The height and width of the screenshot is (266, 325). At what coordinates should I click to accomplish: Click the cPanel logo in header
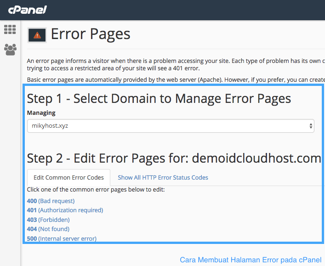click(x=28, y=10)
